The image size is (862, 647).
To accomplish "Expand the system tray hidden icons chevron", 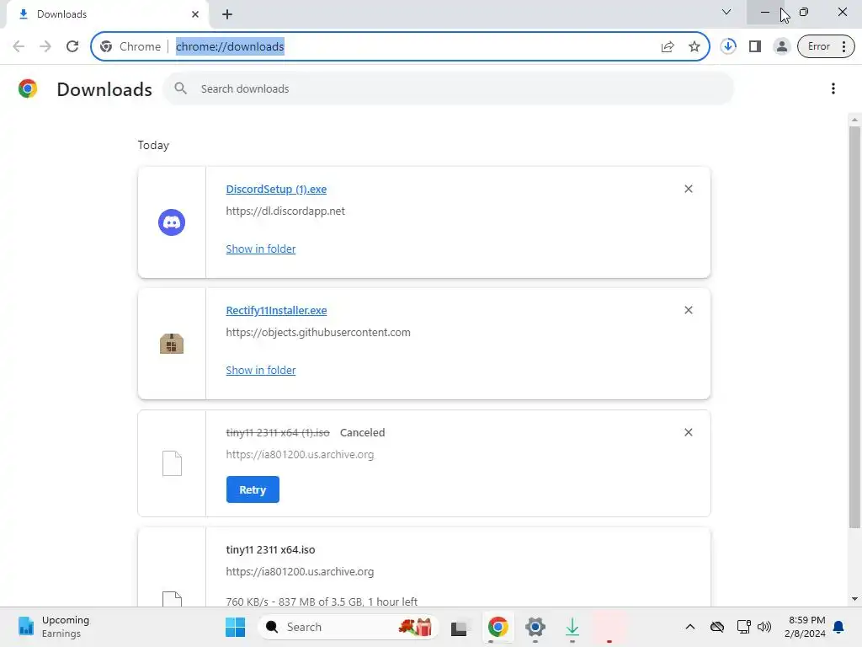I will 690,627.
